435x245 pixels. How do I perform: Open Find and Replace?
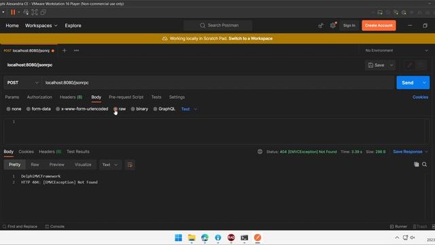20,227
